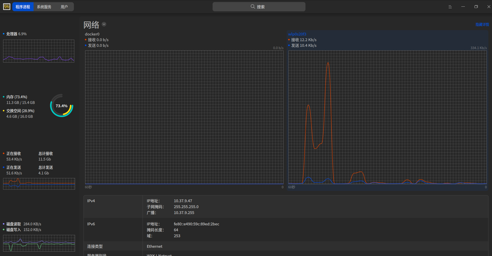Viewport: 492px width, 256px height.
Task: Minimize the system monitor window
Action: point(463,7)
